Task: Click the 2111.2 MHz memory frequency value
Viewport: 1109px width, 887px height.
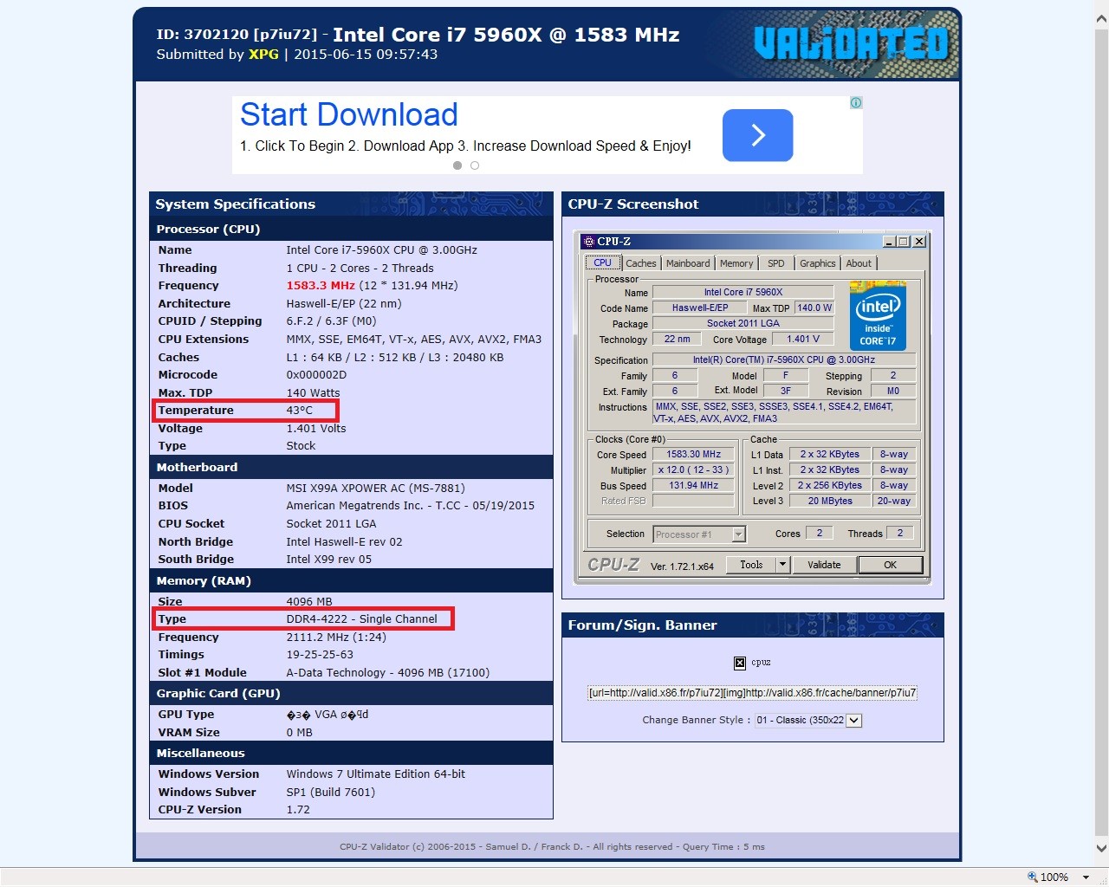Action: coord(336,637)
